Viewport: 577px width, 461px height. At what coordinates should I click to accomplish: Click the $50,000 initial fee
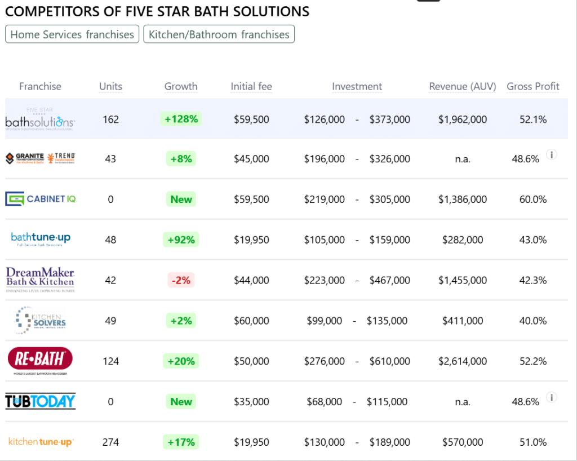(x=251, y=361)
